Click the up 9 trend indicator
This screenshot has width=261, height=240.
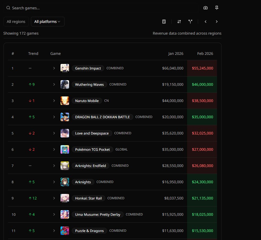pos(32,84)
